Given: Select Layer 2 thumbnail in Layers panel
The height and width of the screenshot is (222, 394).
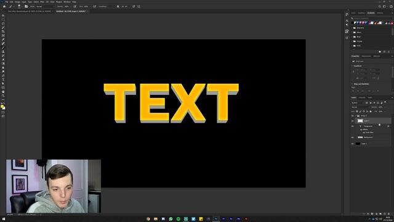Looking at the screenshot, I should pyautogui.click(x=360, y=121).
